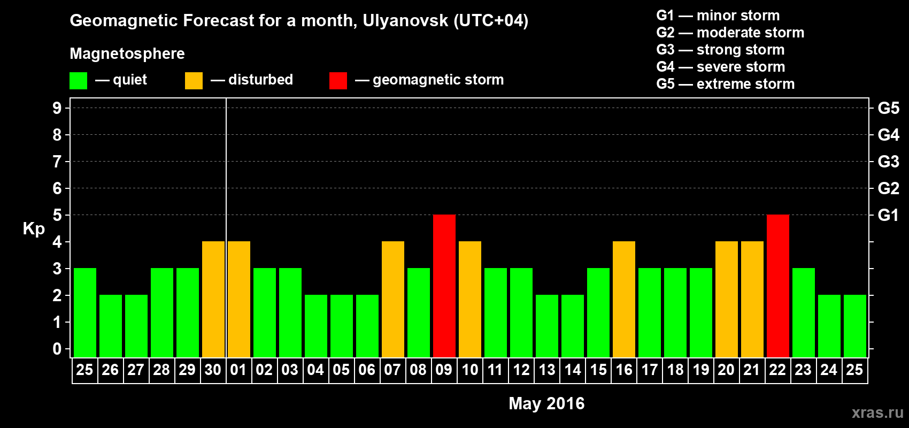Click the Kp axis label
Viewport: 909px width, 428px height.
tap(34, 229)
